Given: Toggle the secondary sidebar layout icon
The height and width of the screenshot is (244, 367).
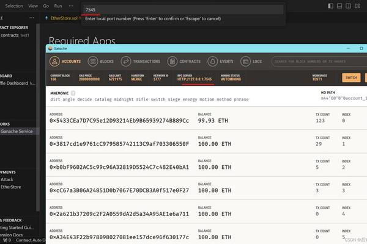Looking at the screenshot, I should 348,6.
